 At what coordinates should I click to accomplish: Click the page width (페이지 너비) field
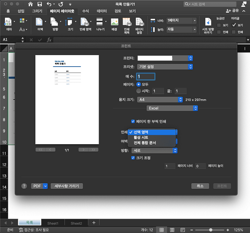coord(170,166)
